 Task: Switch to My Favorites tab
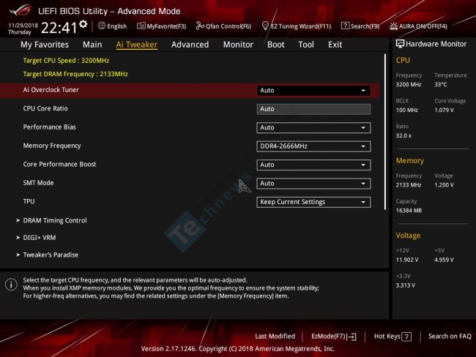[45, 45]
